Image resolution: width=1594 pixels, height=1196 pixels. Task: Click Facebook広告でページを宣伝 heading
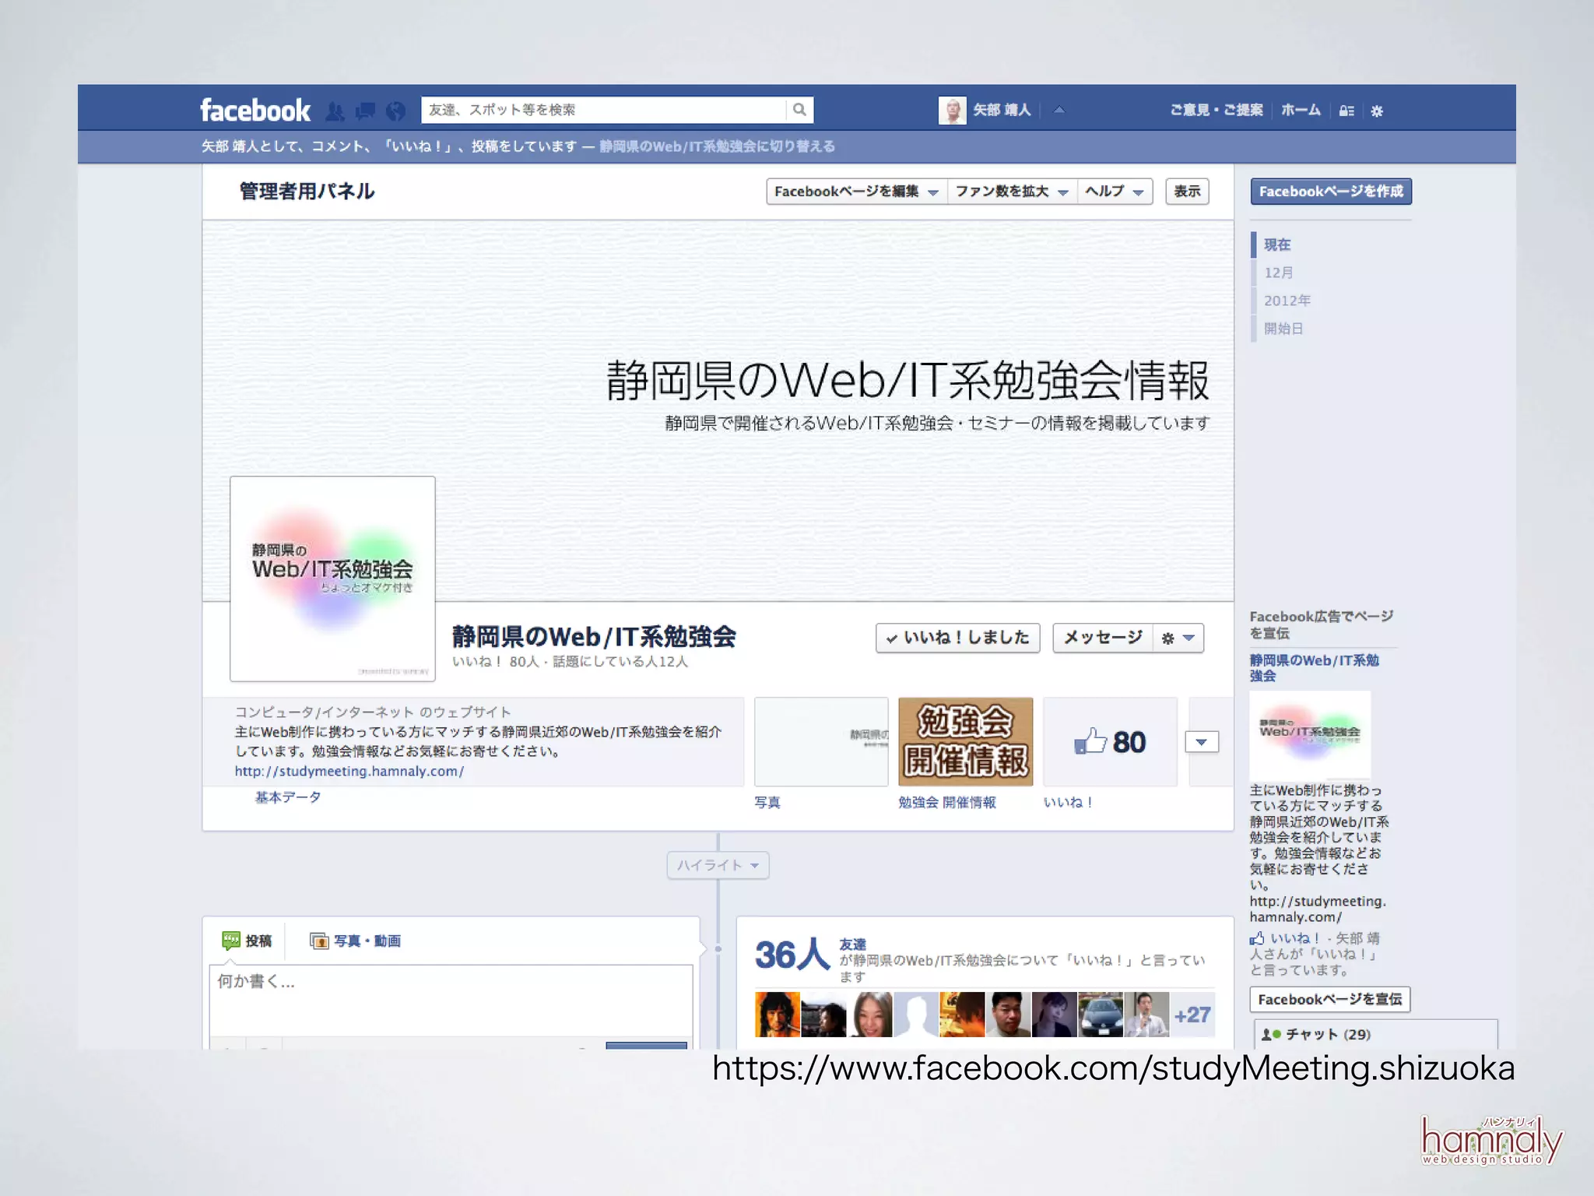(x=1321, y=625)
